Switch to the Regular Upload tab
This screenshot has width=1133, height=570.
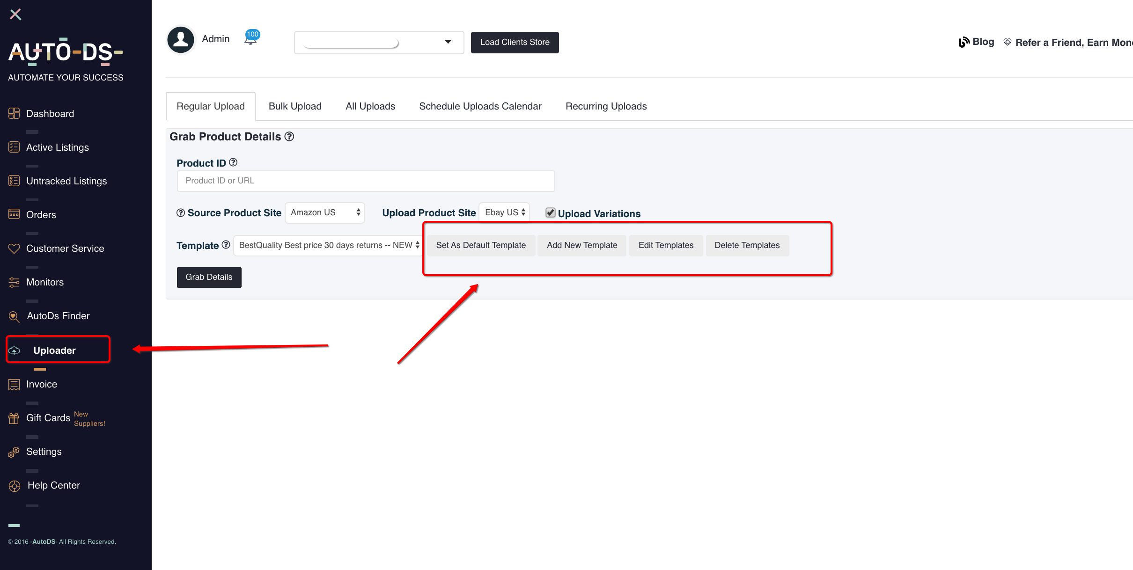211,106
